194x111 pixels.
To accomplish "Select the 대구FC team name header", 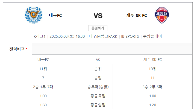I will coord(55,16).
